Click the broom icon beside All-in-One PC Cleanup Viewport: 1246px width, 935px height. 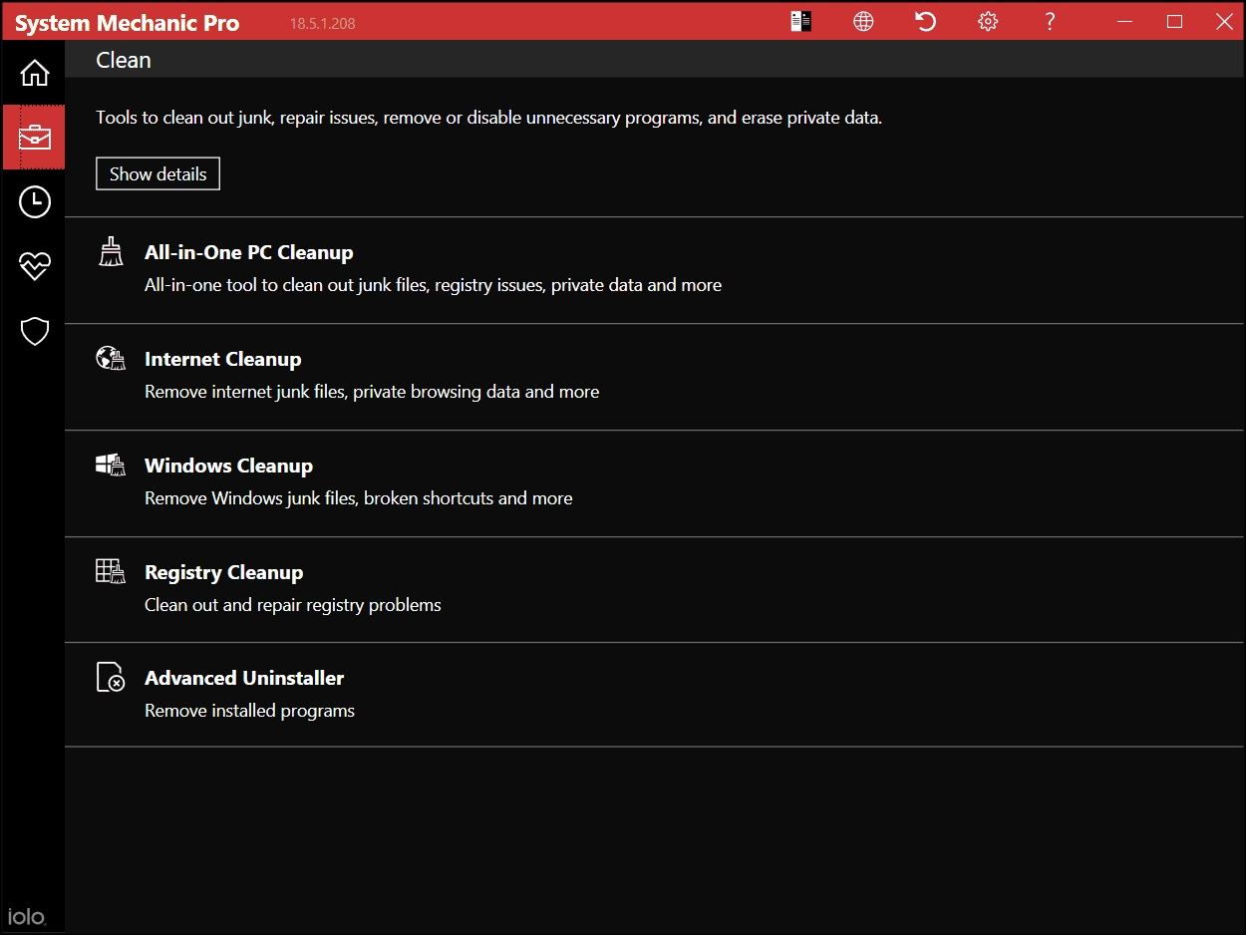pos(111,251)
